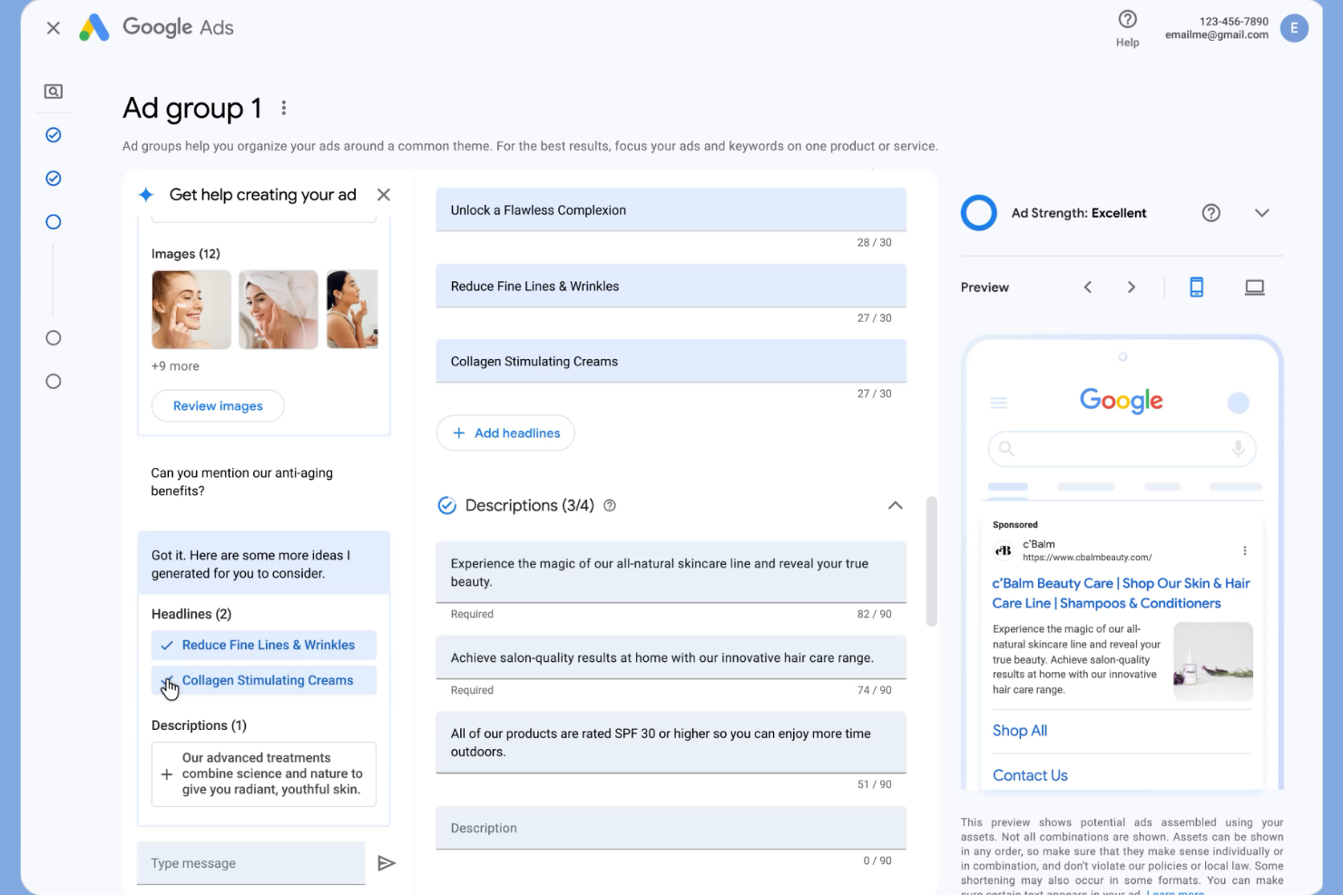Edit description about salon-quality hair care
This screenshot has height=895, width=1343.
(x=671, y=658)
